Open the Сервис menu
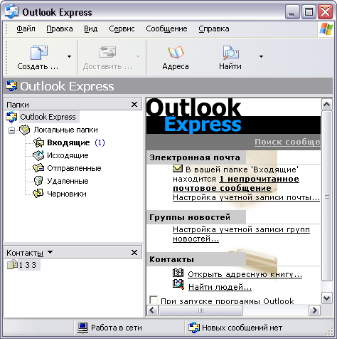337x339 pixels. (x=122, y=28)
